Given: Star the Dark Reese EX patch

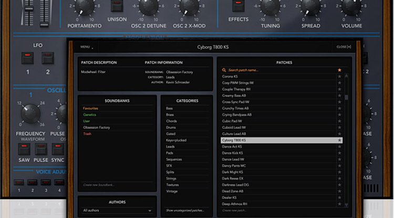Looking at the screenshot, I should (339, 179).
